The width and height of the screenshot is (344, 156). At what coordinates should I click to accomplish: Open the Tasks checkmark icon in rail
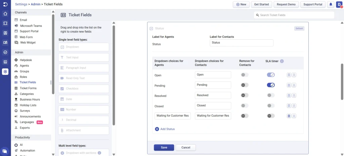point(5,52)
